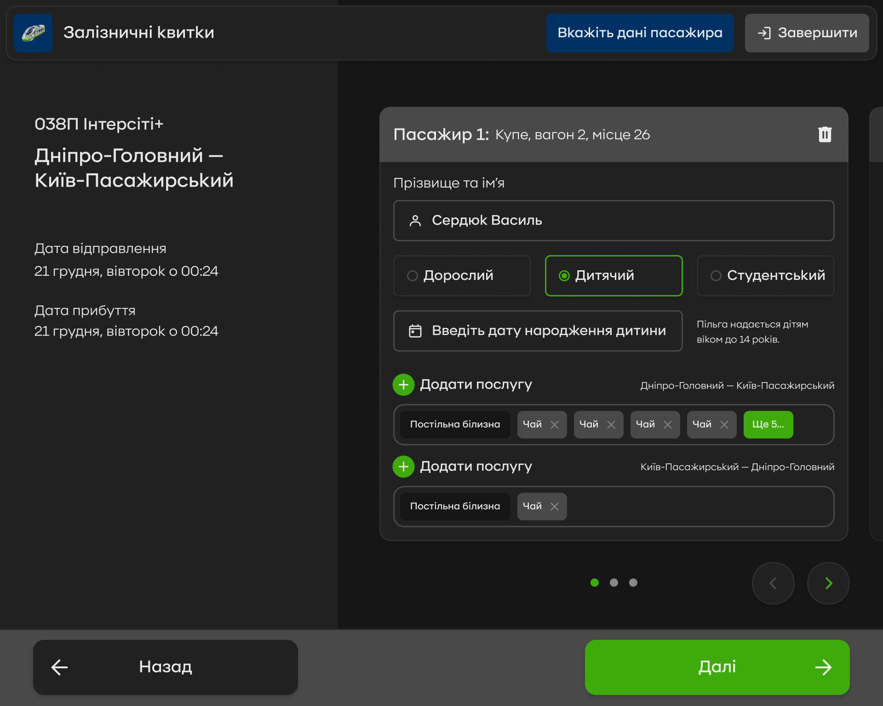Screen dimensions: 883x706
Task: Click the 'Дата відправлення' label
Action: [100, 249]
